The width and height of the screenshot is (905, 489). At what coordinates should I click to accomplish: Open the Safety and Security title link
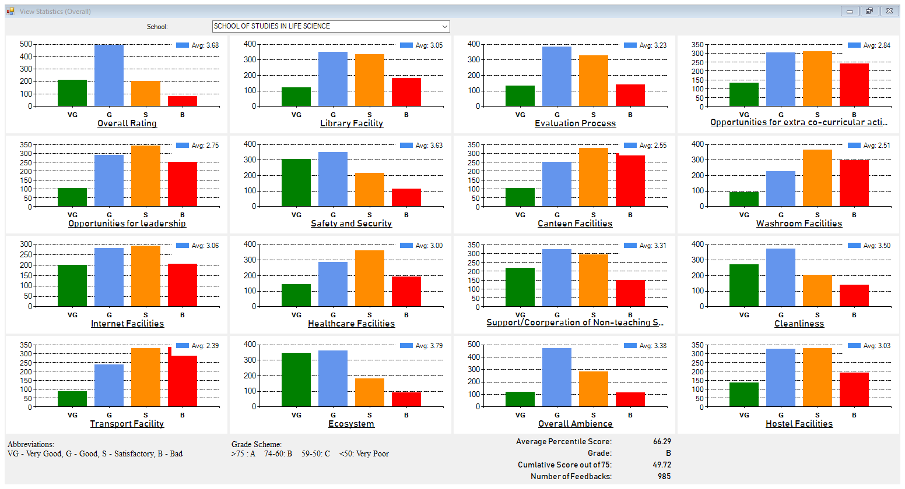pos(351,224)
